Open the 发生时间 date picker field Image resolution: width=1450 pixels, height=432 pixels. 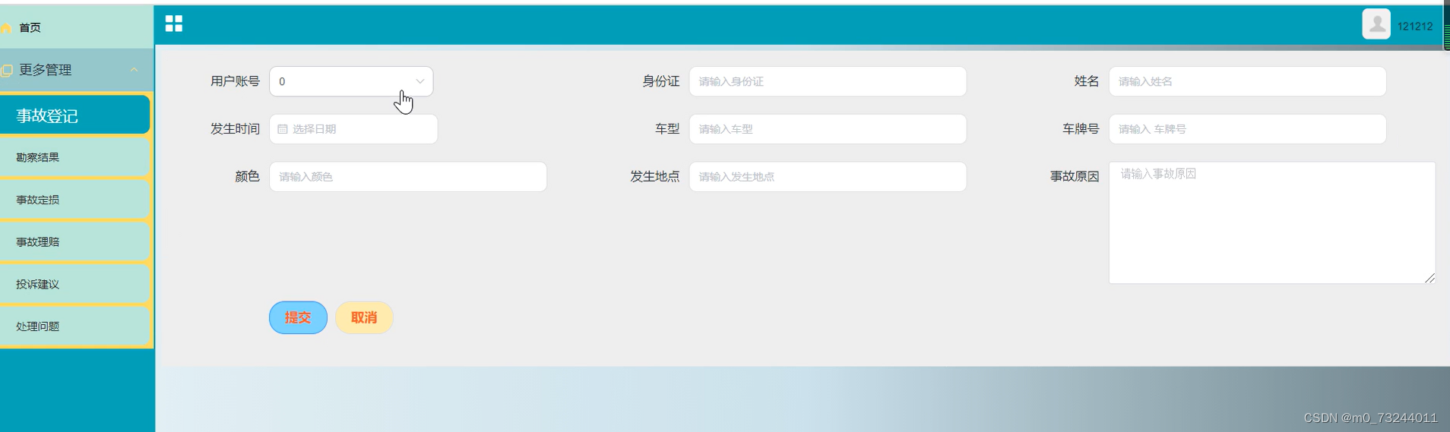(353, 129)
